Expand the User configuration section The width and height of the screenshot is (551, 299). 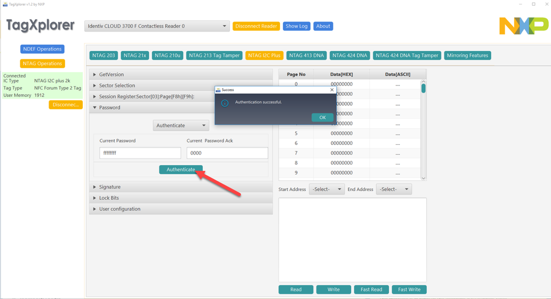click(181, 209)
